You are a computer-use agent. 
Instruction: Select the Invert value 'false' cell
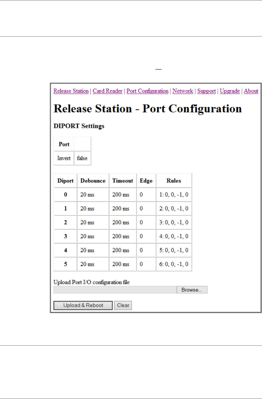pos(82,158)
